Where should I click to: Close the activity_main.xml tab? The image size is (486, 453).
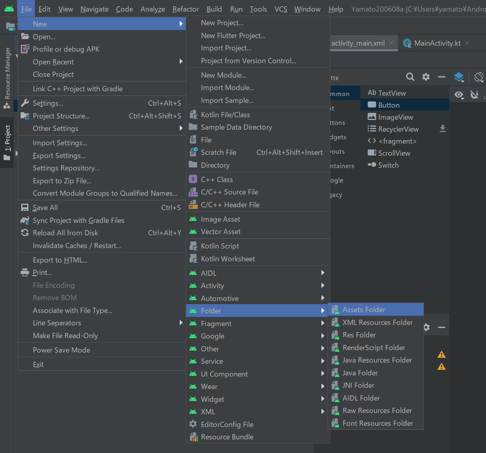pos(391,43)
